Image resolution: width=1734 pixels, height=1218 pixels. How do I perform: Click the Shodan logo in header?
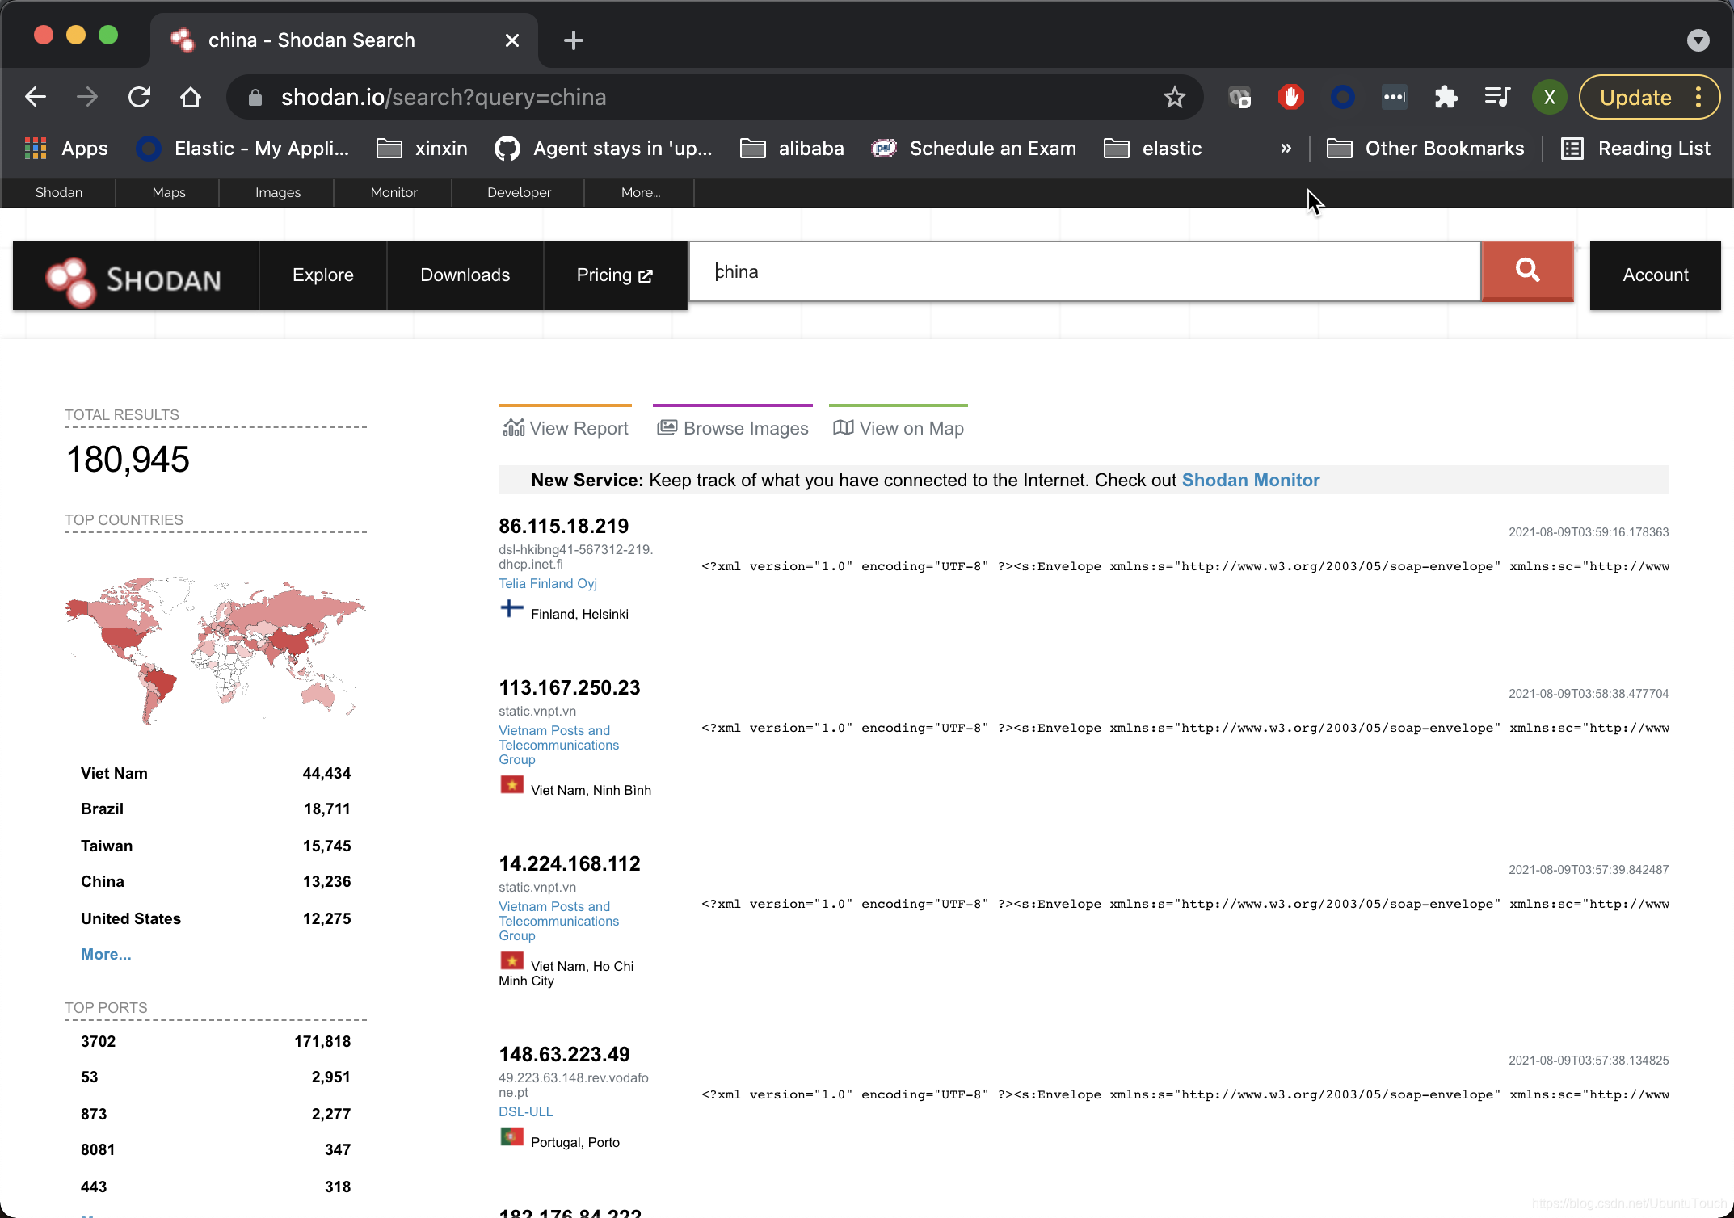[x=135, y=277]
